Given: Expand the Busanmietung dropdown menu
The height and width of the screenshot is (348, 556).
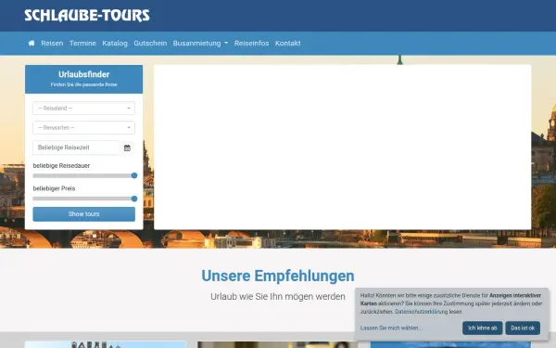Looking at the screenshot, I should [200, 44].
